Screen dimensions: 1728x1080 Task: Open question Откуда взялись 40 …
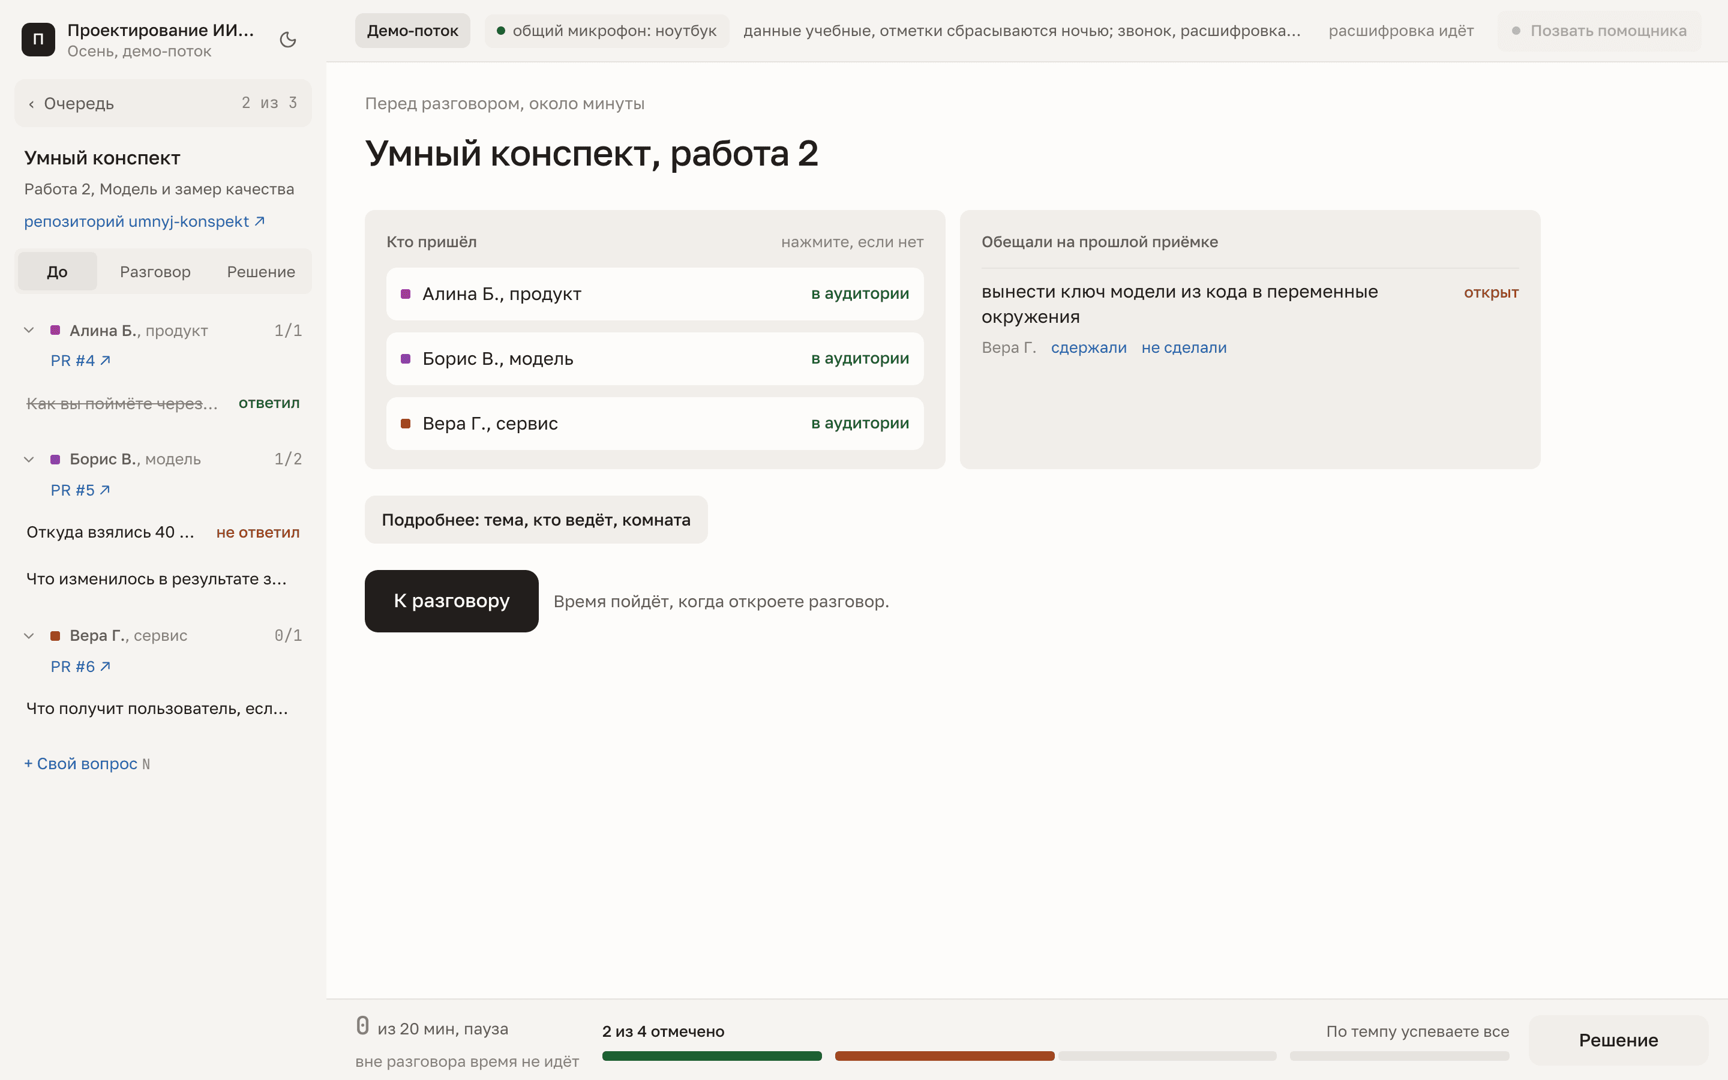pos(110,532)
